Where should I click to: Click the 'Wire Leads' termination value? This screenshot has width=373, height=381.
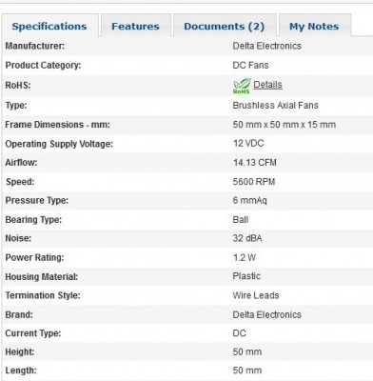[x=256, y=295]
